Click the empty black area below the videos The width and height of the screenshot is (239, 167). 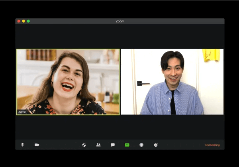pos(119,127)
